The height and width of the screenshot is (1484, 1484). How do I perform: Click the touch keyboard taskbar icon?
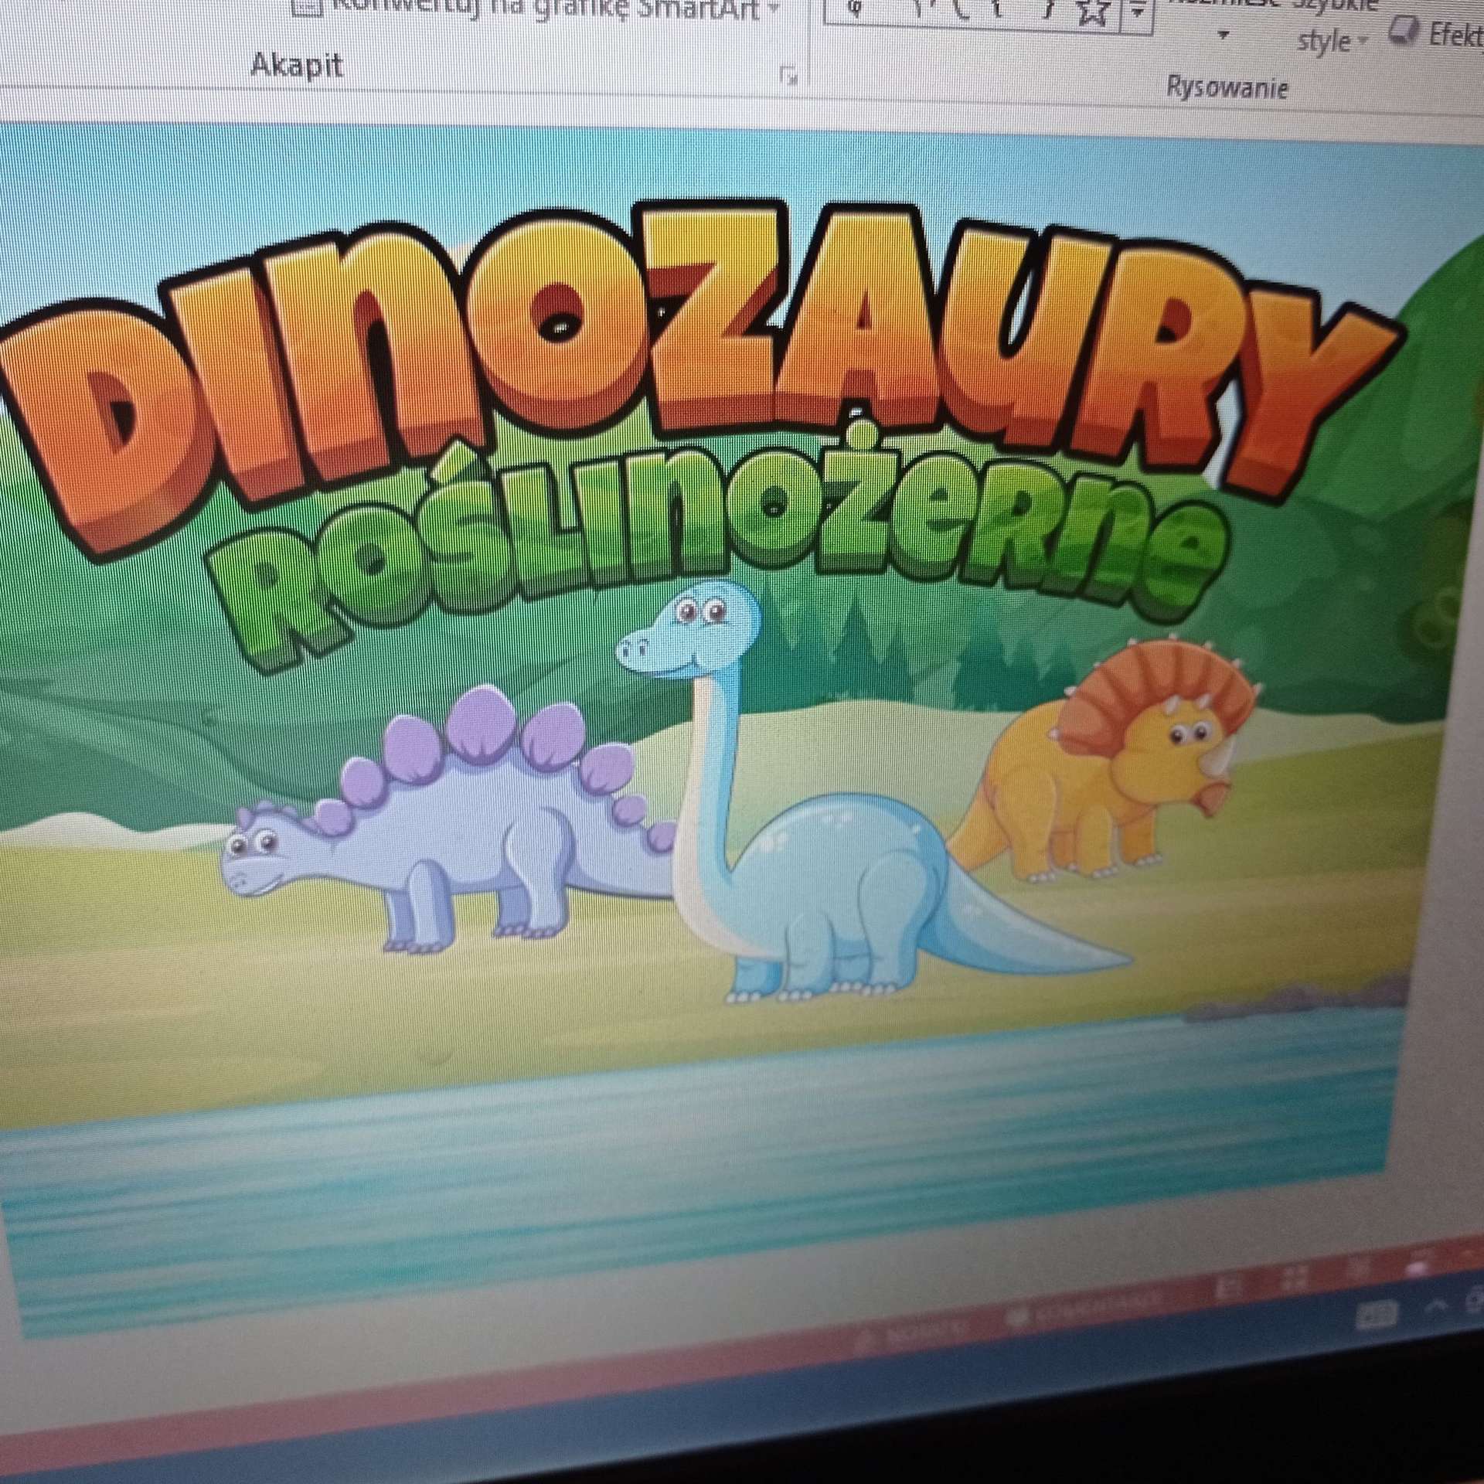click(1376, 1314)
